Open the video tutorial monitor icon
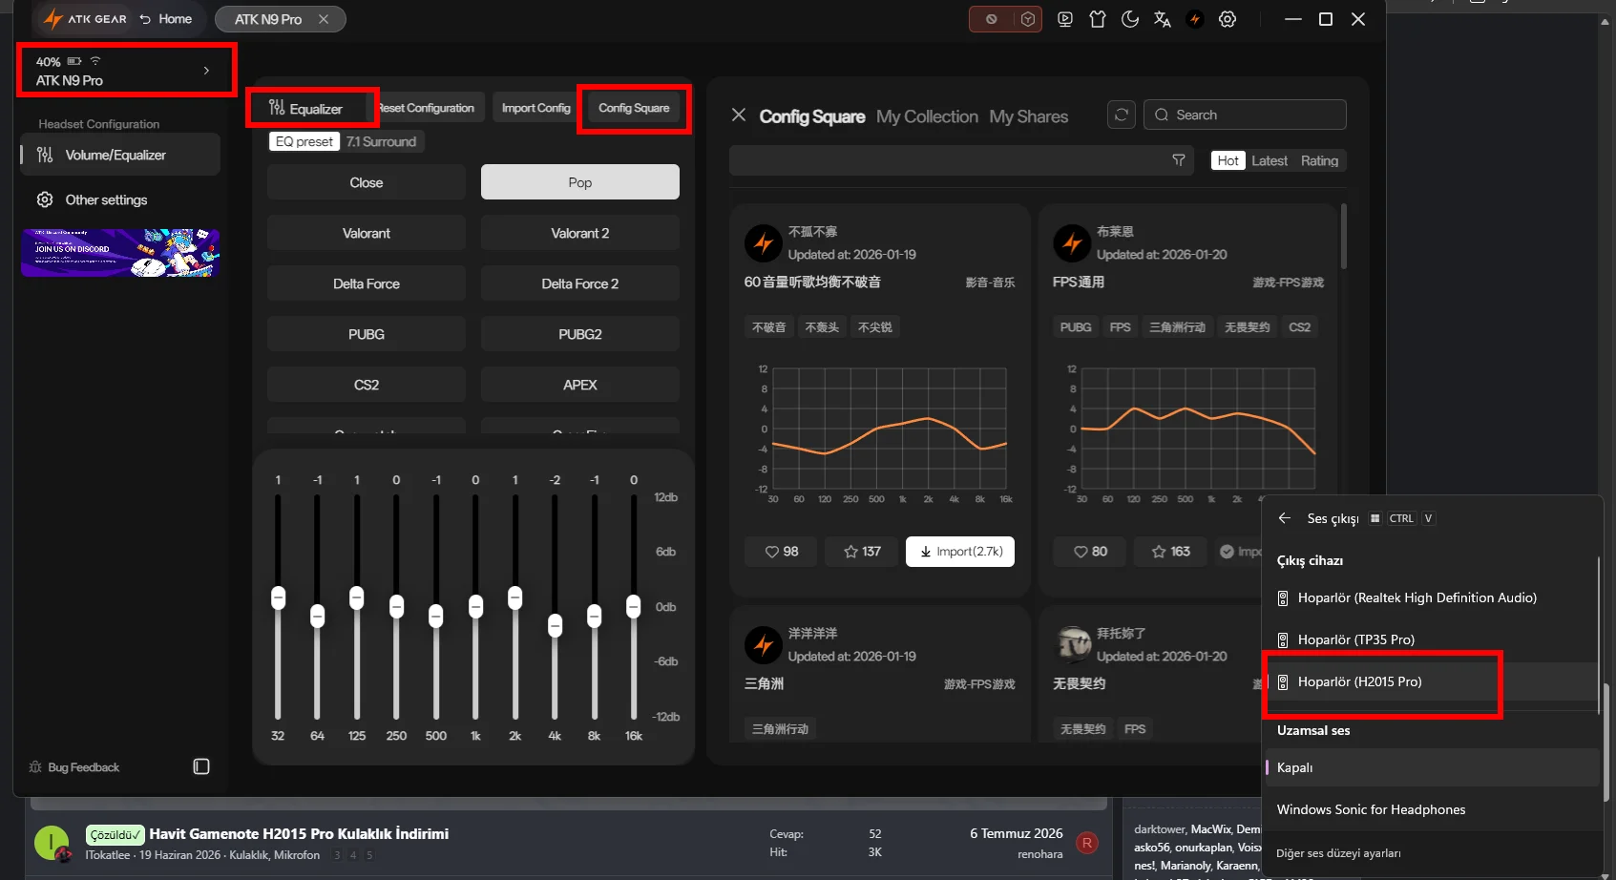The height and width of the screenshot is (880, 1616). [1065, 19]
